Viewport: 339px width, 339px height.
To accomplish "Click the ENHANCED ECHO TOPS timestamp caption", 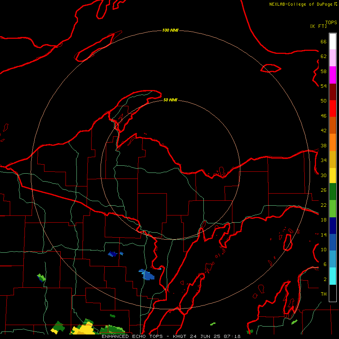I will pyautogui.click(x=171, y=336).
